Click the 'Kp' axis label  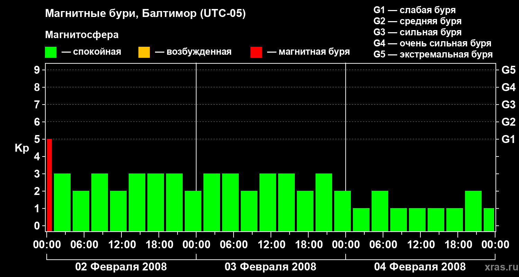coord(22,149)
